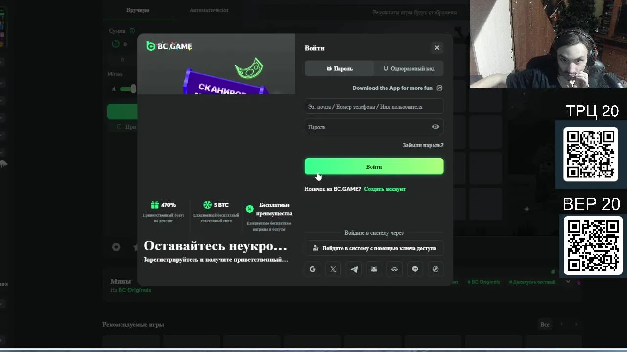This screenshot has height=352, width=627.
Task: Sign in with the Telegram icon
Action: pos(354,269)
